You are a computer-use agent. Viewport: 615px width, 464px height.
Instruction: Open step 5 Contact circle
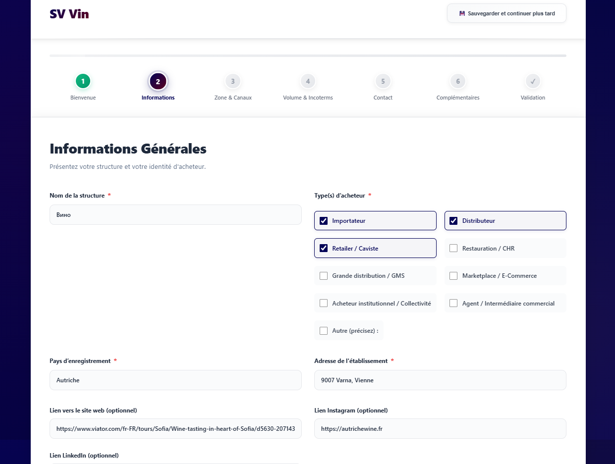[383, 81]
